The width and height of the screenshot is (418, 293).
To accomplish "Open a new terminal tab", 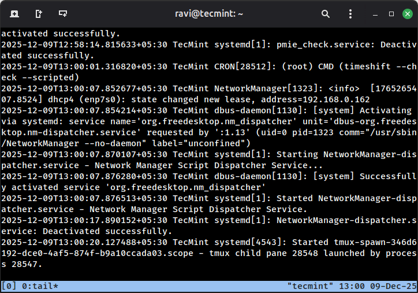I will 14,14.
